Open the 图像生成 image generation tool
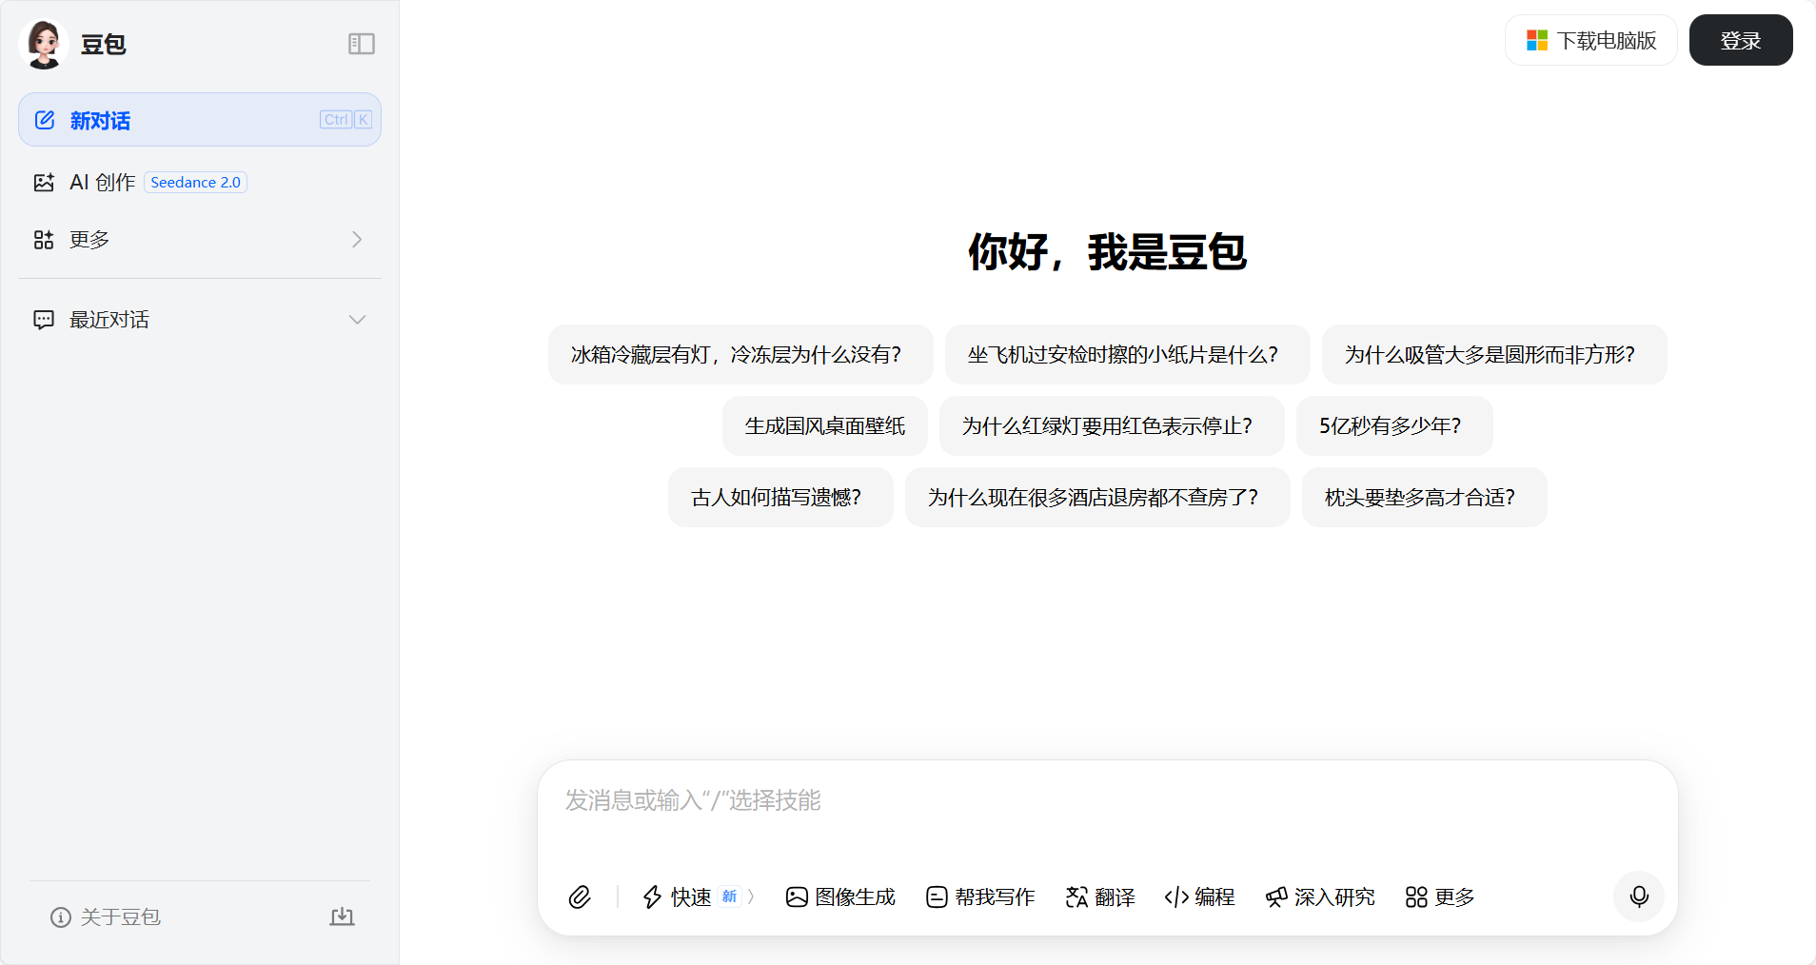1816x965 pixels. [x=840, y=896]
